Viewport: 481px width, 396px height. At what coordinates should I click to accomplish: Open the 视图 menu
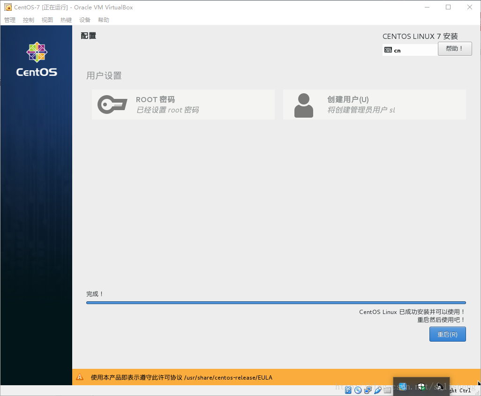tap(47, 20)
